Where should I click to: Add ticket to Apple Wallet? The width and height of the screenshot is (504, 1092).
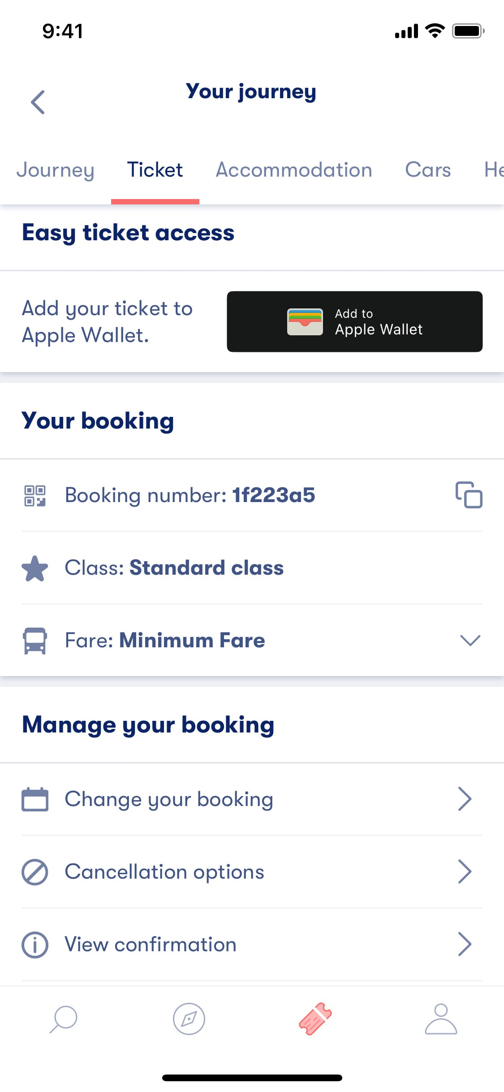click(x=354, y=321)
